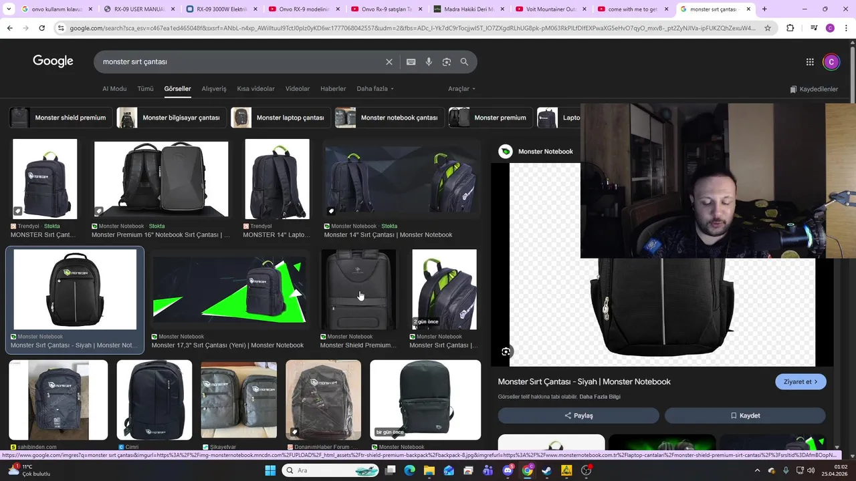The width and height of the screenshot is (856, 481).
Task: Open Google account avatar menu
Action: click(x=831, y=61)
